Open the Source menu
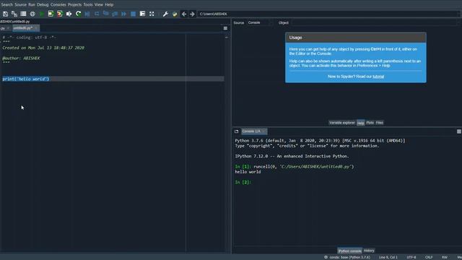The image size is (462, 260). (x=21, y=5)
